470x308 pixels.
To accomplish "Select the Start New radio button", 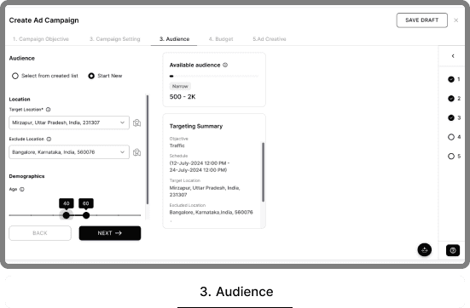I will [91, 76].
